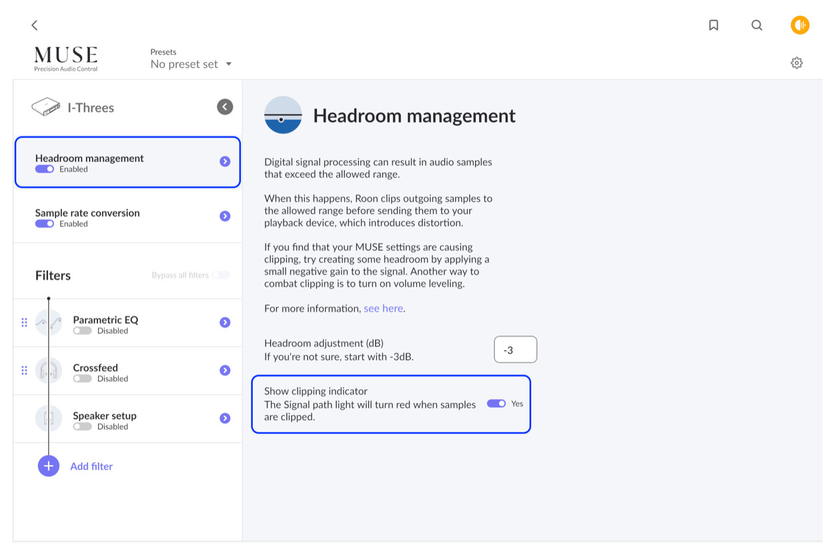This screenshot has width=834, height=551.
Task: Open Parametric EQ details arrow
Action: coord(225,322)
